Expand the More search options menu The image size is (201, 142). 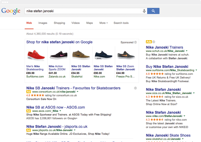[103, 23]
